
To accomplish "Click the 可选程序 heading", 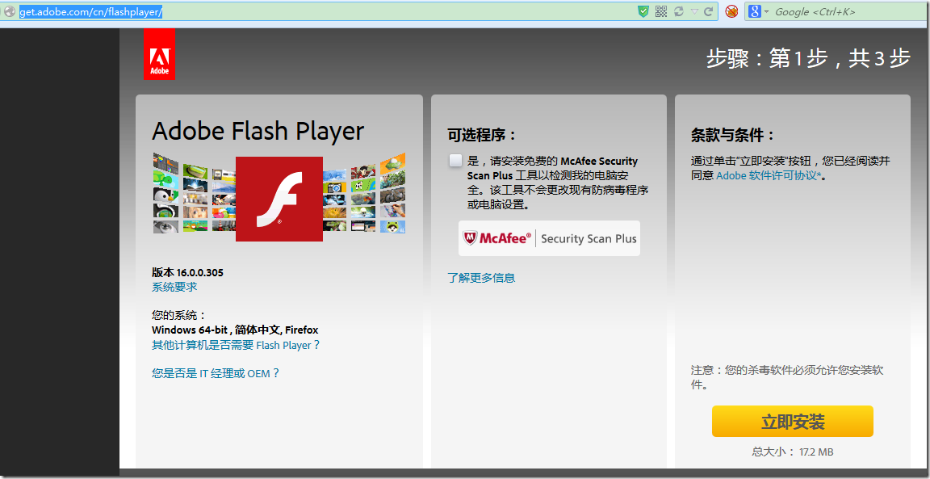I will (x=482, y=135).
